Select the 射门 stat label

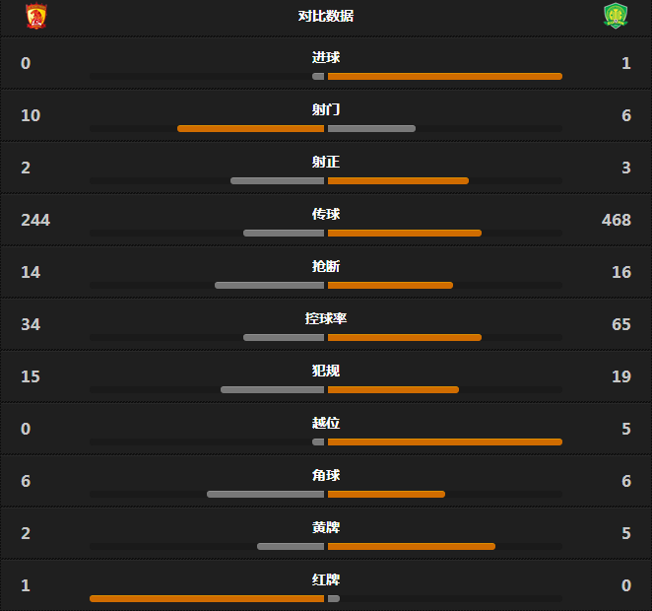[x=326, y=109]
